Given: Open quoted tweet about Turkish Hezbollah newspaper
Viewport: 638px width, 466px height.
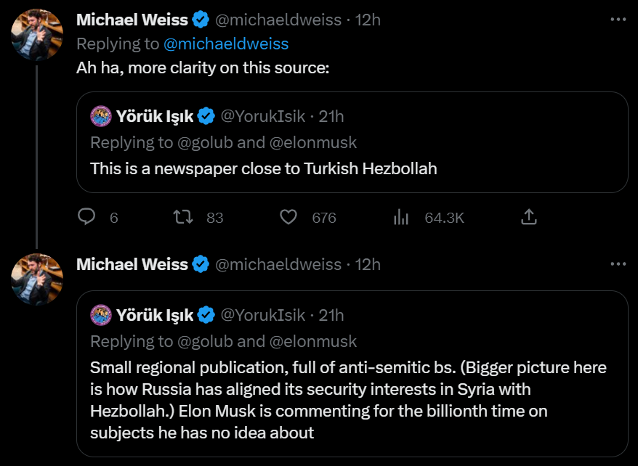Looking at the screenshot, I should [x=352, y=168].
